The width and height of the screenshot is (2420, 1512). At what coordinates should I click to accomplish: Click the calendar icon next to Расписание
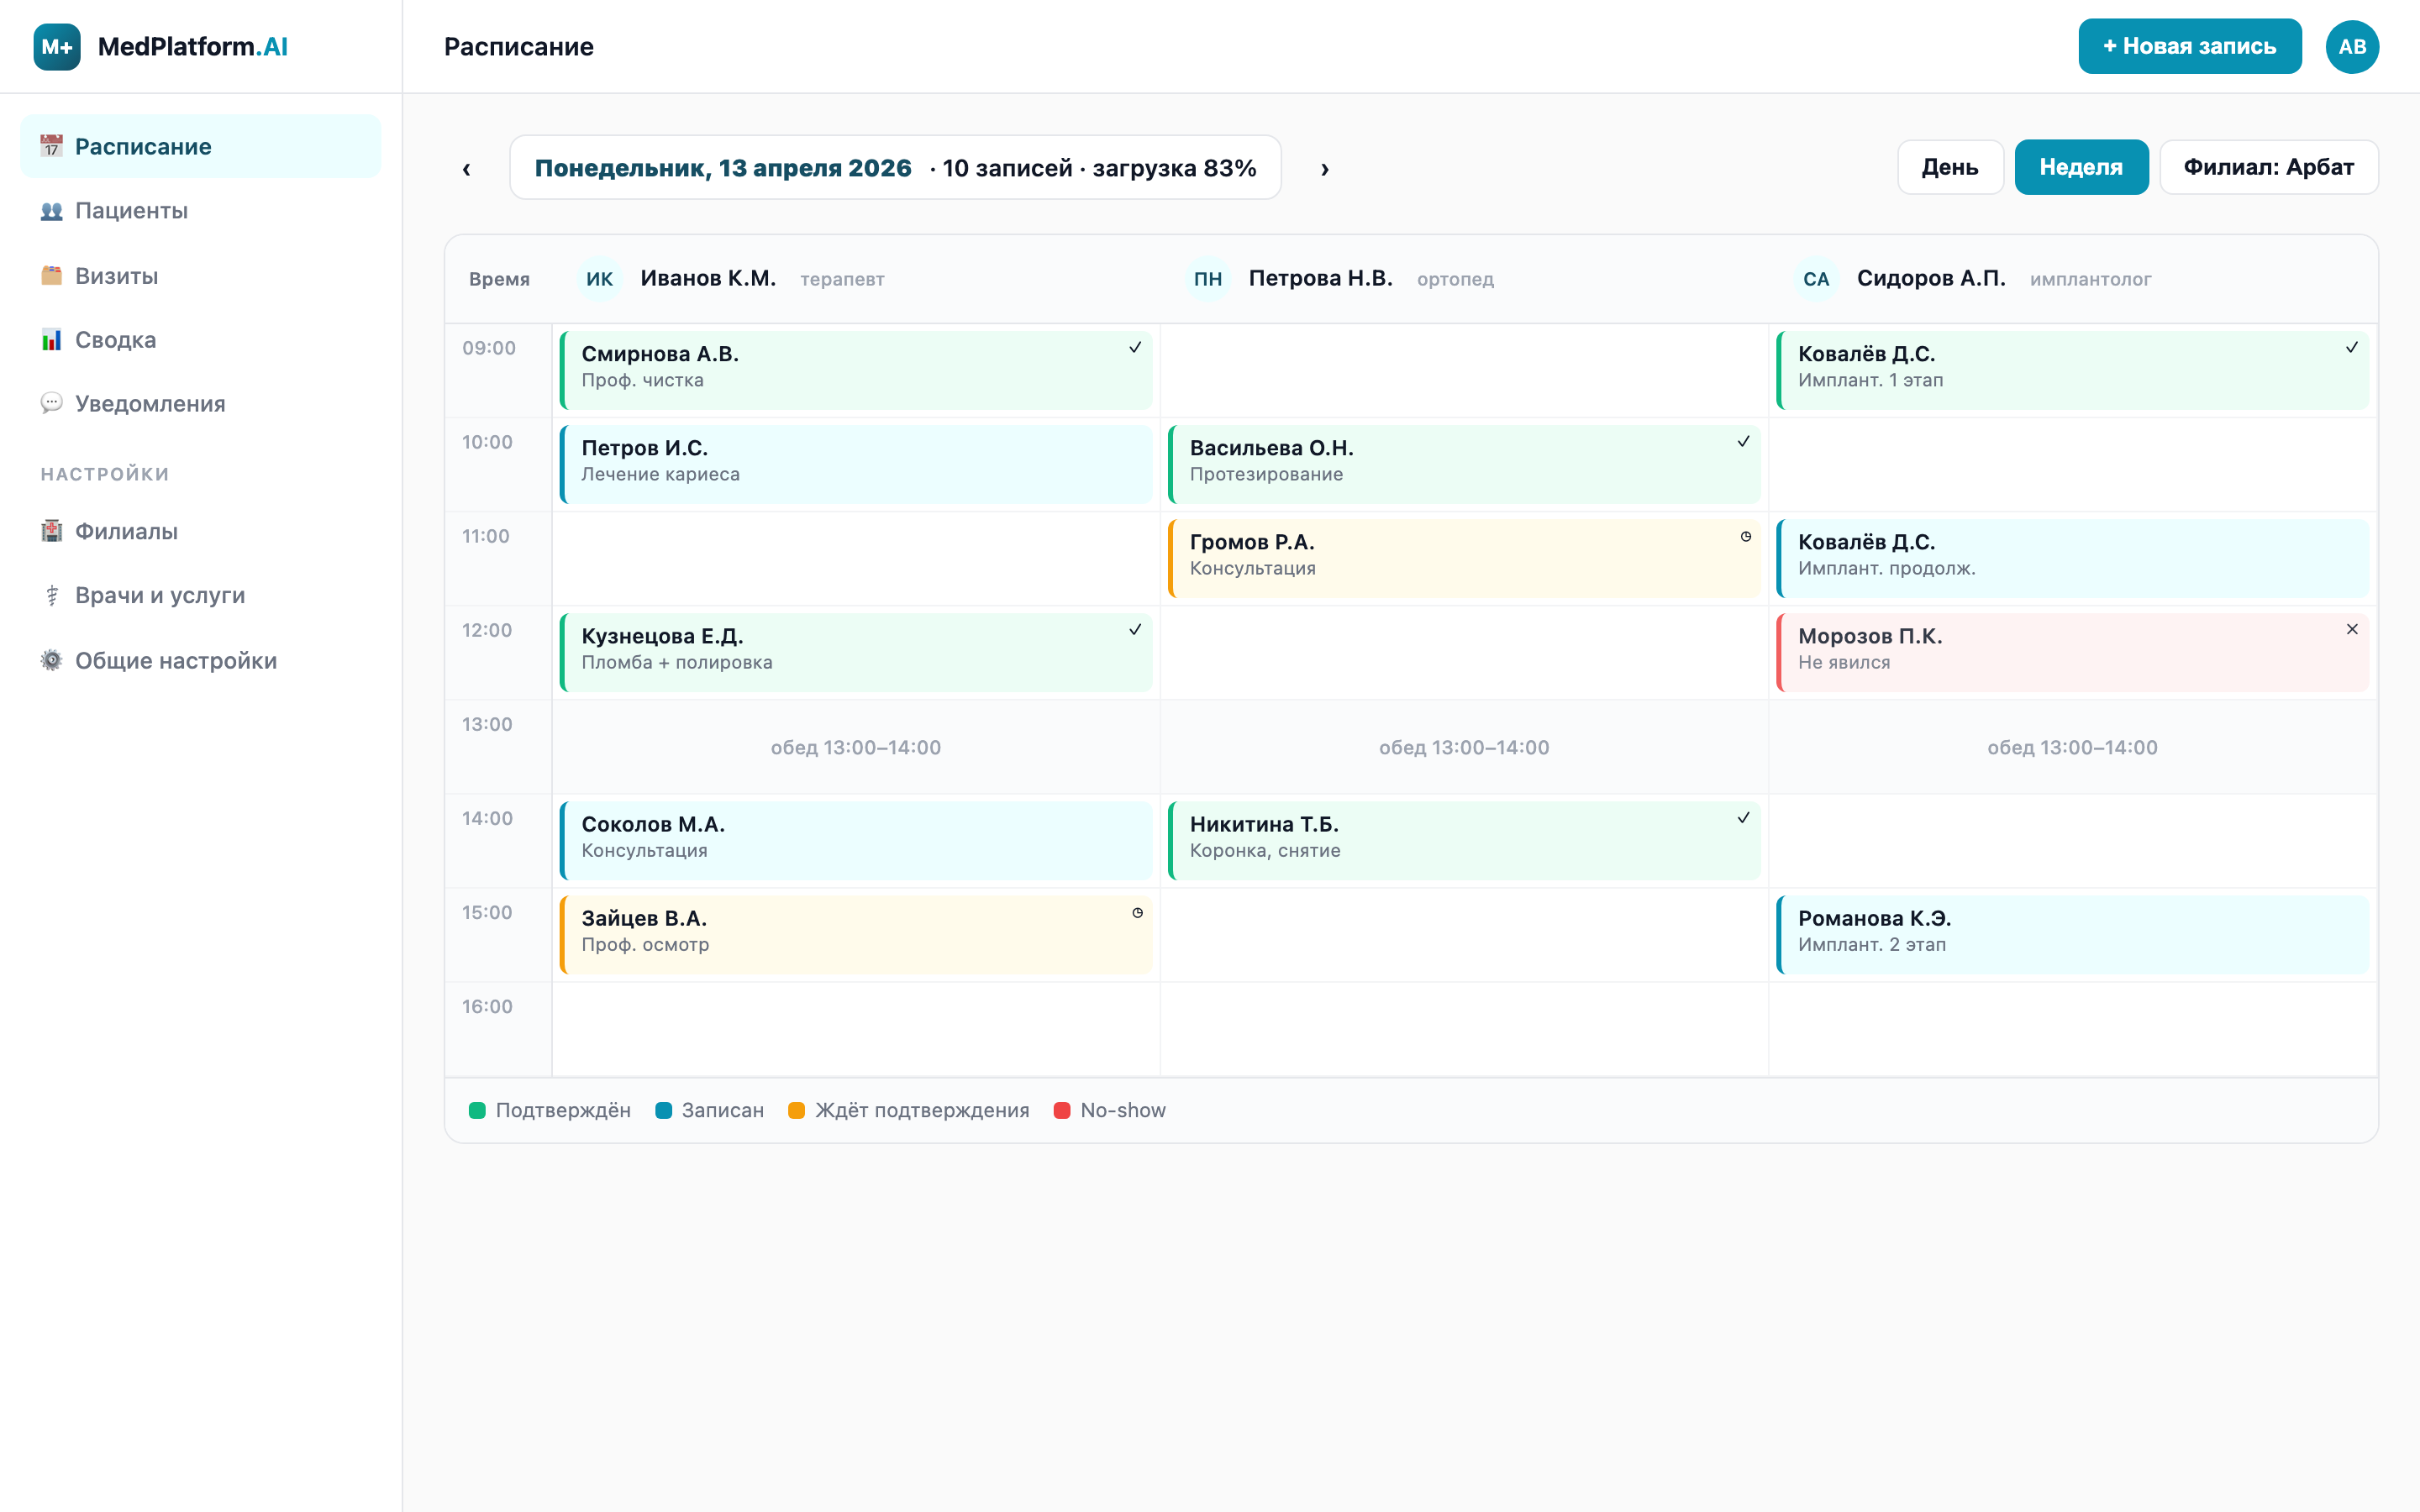coord(51,146)
